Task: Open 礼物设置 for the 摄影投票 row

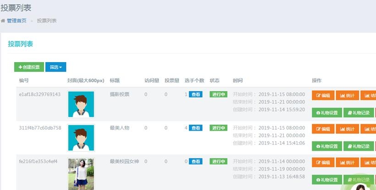Action: pos(326,113)
